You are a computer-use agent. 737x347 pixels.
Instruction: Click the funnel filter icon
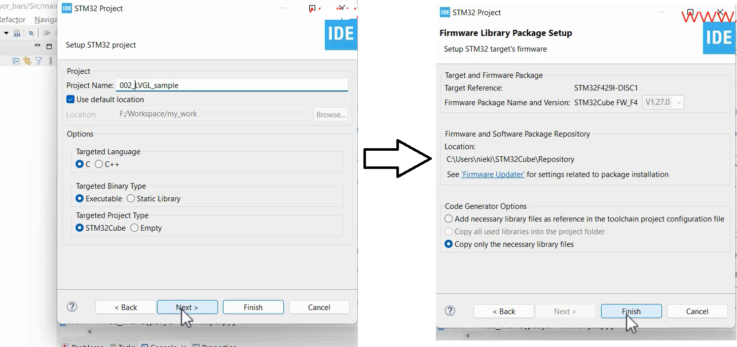coord(39,61)
